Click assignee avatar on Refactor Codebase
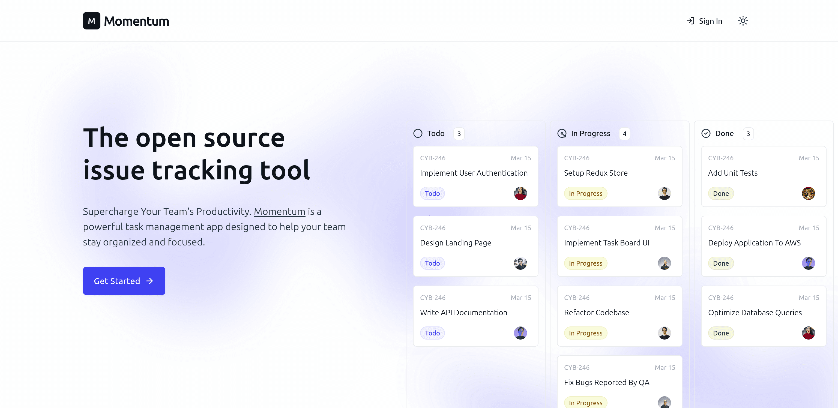Viewport: 838px width, 408px height. pos(665,333)
